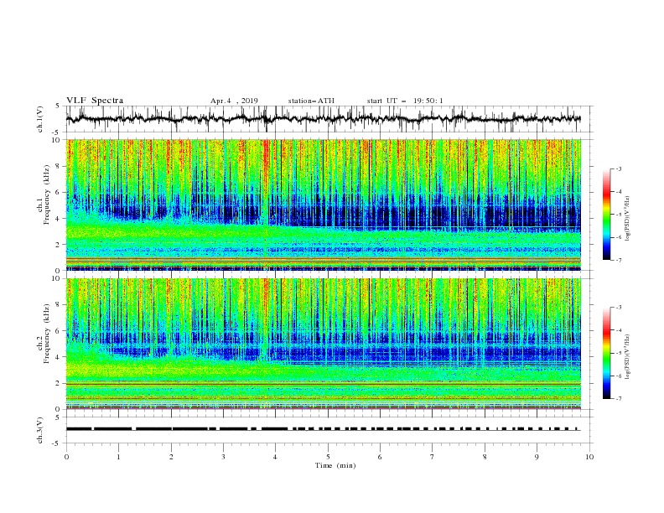Click the "1" tick on the time axis
Image resolution: width=664 pixels, height=513 pixels.
click(118, 457)
